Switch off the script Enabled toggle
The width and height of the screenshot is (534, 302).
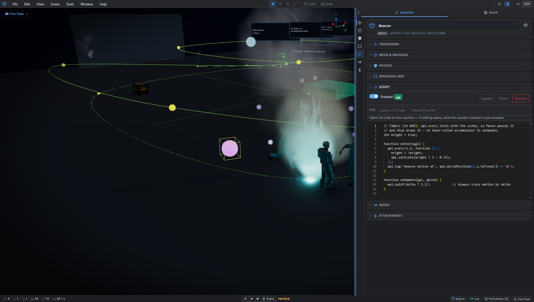coord(374,97)
